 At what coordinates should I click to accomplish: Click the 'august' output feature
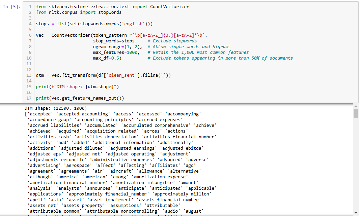coord(193,211)
